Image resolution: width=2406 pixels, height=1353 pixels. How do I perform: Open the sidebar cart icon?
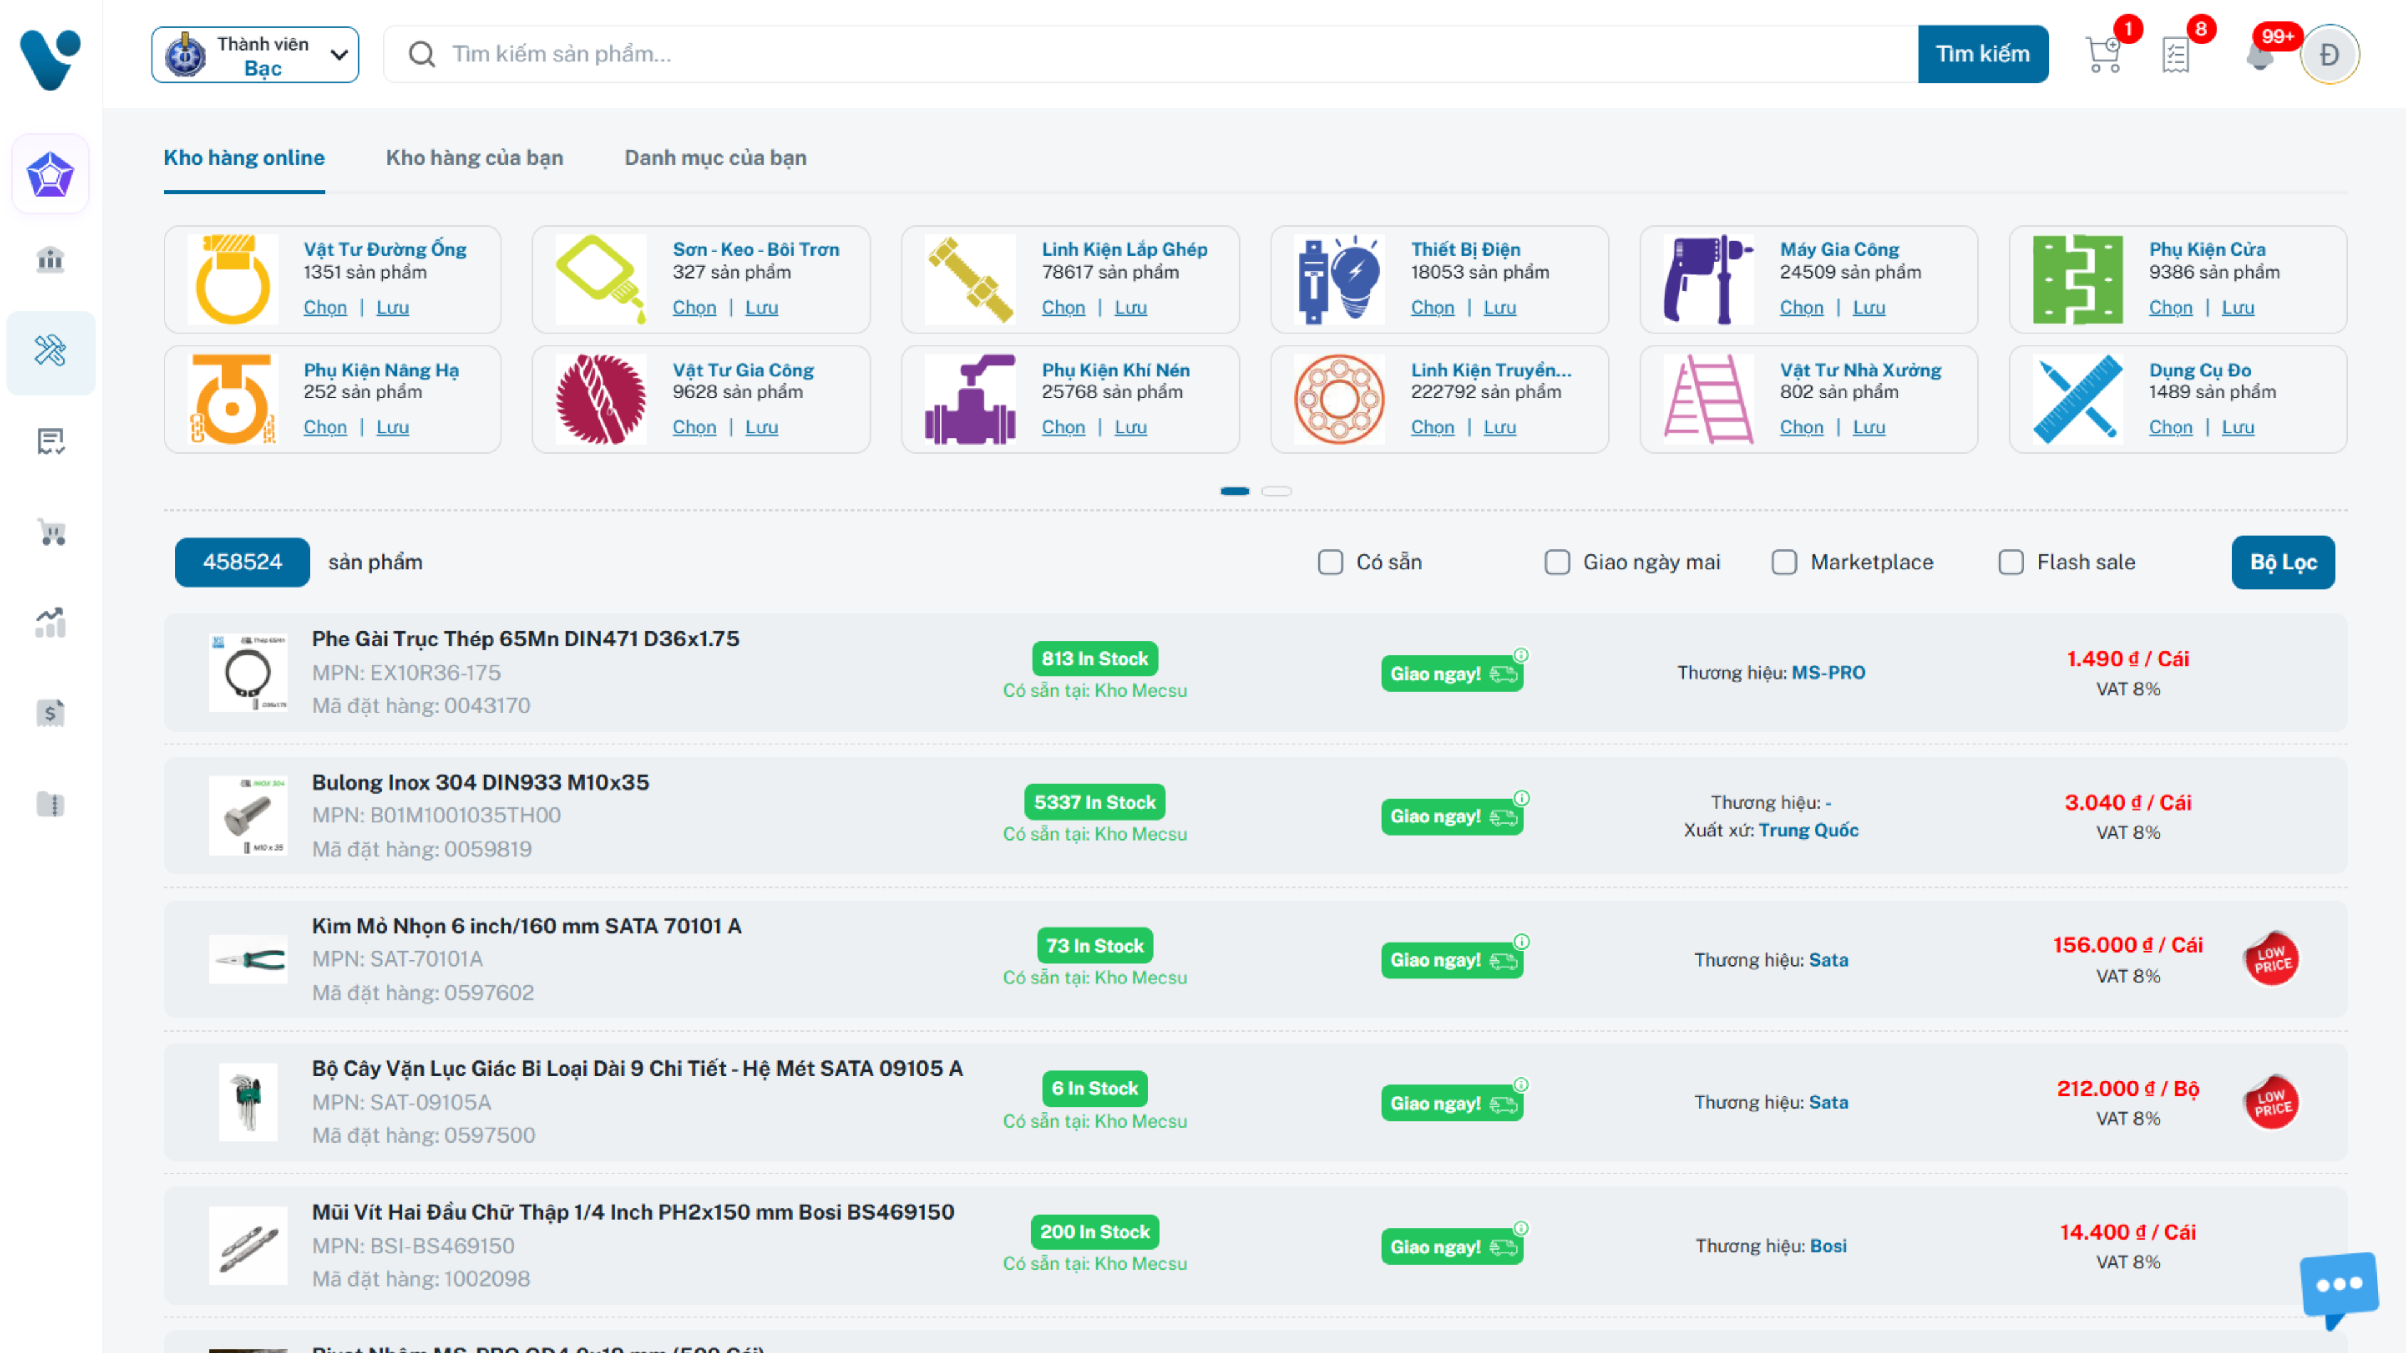[x=50, y=531]
